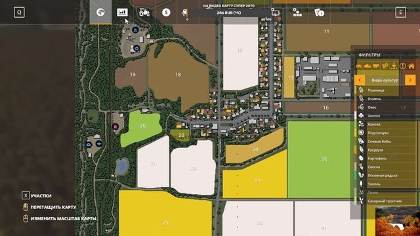Click the upper blue marker above field 19

coord(135,29)
